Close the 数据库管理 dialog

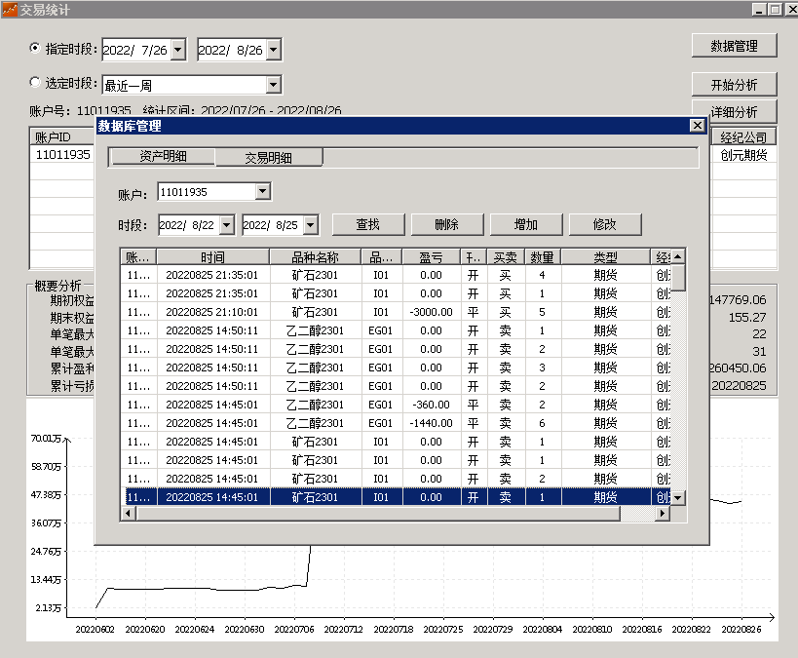pyautogui.click(x=698, y=126)
